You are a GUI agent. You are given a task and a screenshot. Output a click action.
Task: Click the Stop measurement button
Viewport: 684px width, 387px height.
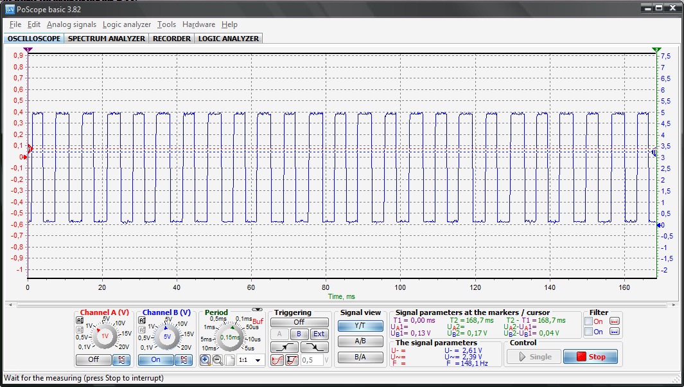pyautogui.click(x=591, y=357)
